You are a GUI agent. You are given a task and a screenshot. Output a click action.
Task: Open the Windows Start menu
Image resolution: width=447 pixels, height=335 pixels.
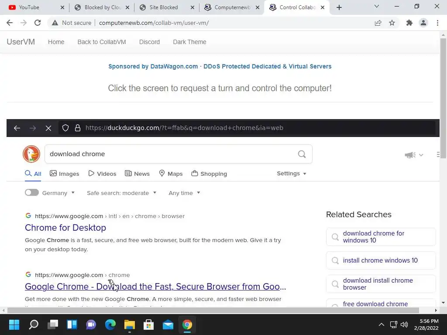click(14, 325)
